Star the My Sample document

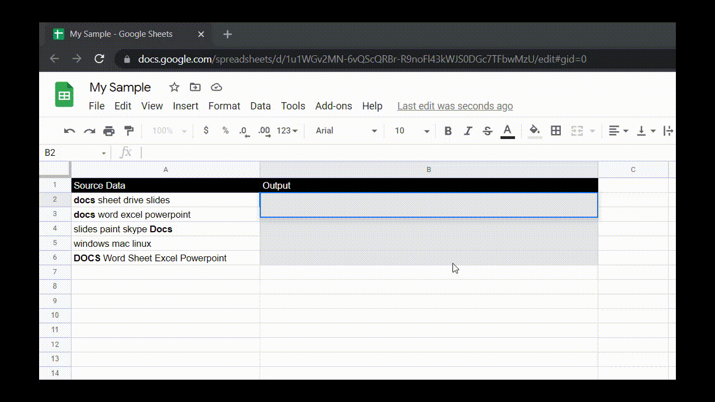click(174, 87)
